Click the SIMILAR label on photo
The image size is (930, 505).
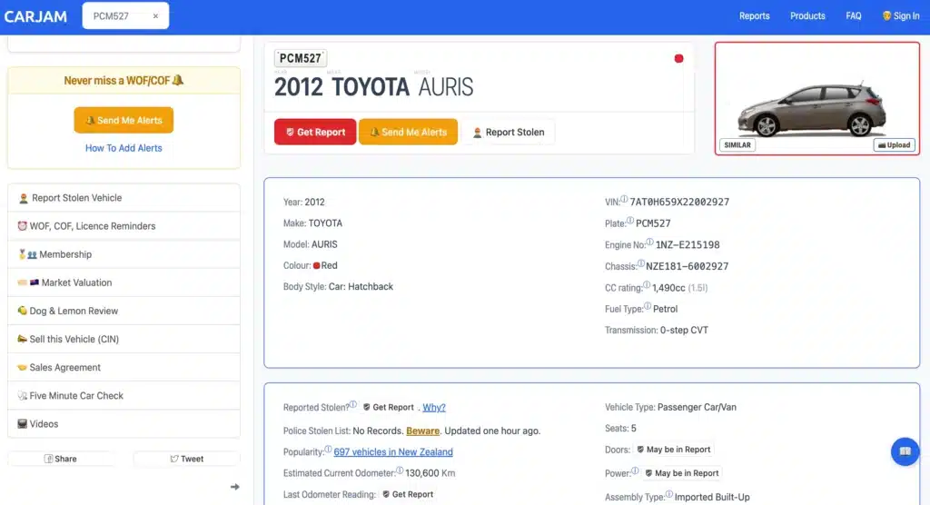[737, 144]
